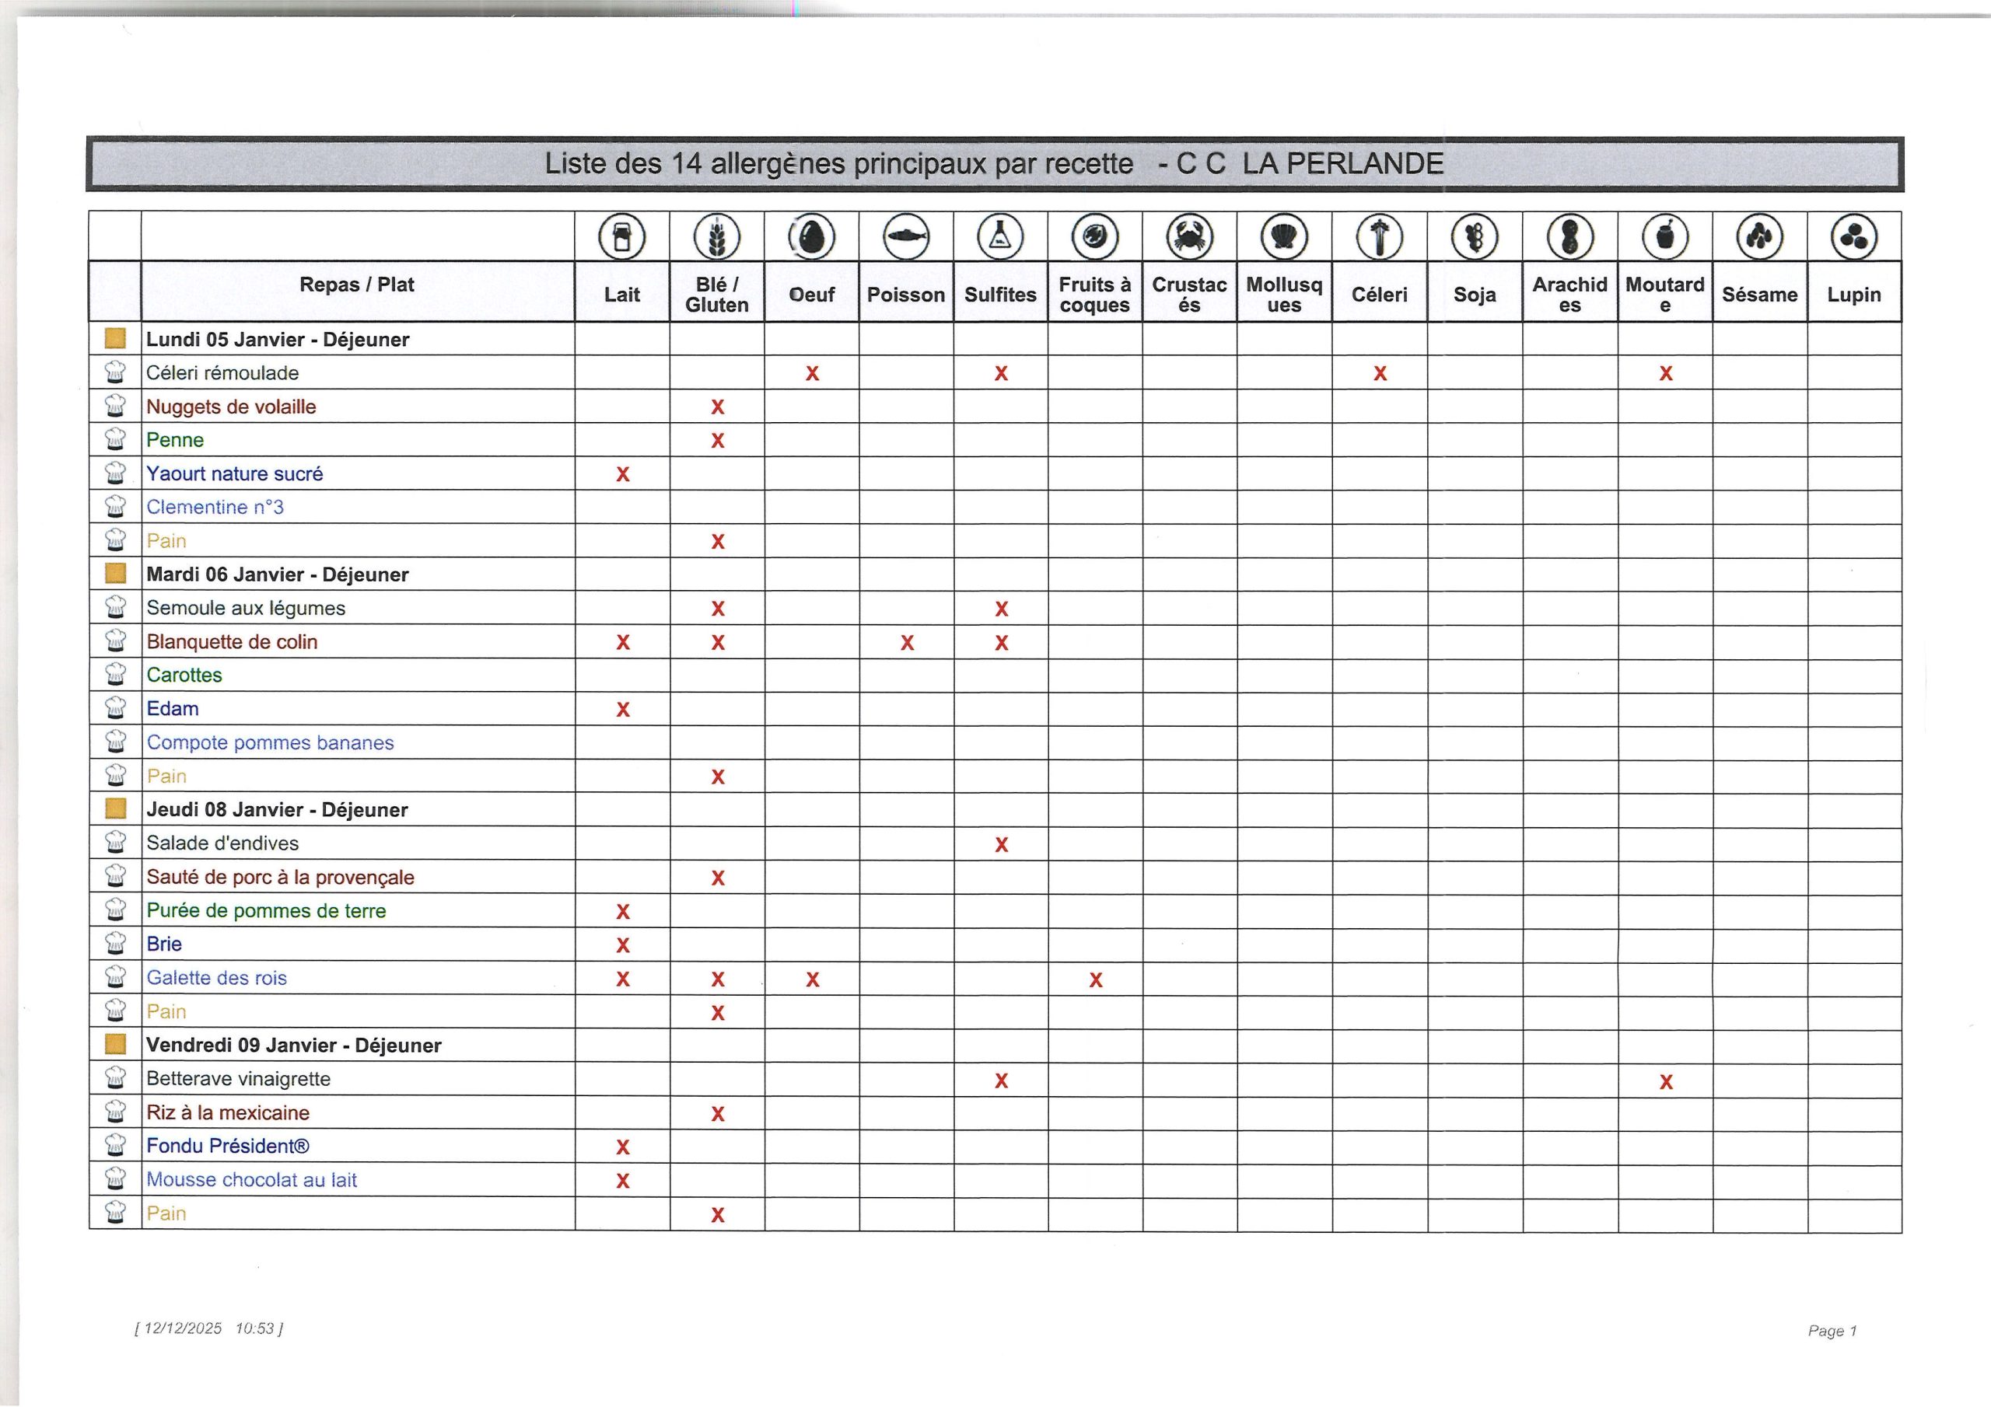Screen dimensions: 1991x1407
Task: Click the Fruits à coques X for Galette des rois
Action: pyautogui.click(x=1096, y=979)
